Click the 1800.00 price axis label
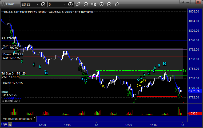The height and width of the screenshot is (128, 203). coord(194,31)
